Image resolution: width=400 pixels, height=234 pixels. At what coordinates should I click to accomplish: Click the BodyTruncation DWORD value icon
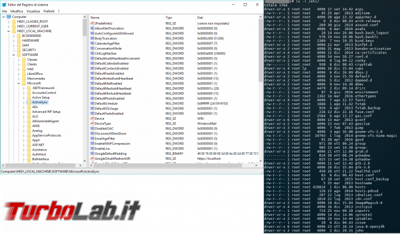tap(92, 39)
